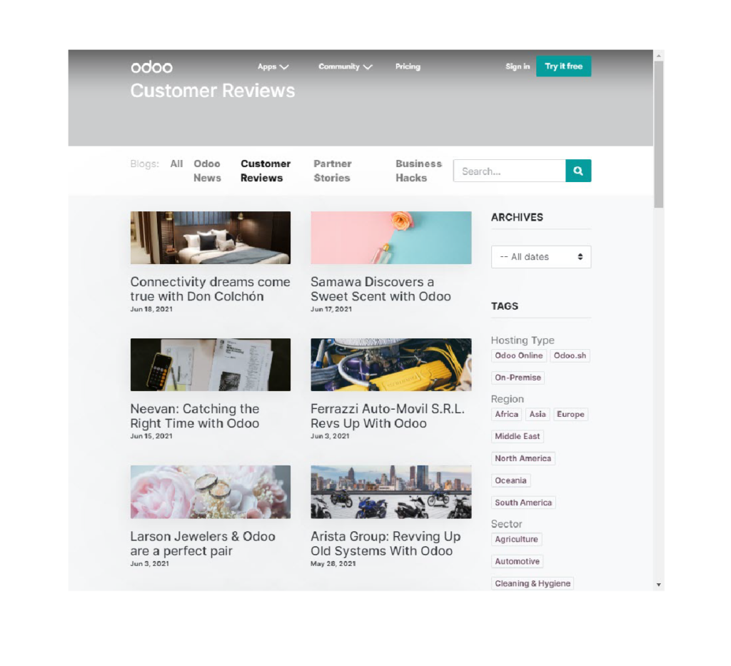This screenshot has height=666, width=731.
Task: Click the May 28, 2021 date text
Action: click(333, 563)
